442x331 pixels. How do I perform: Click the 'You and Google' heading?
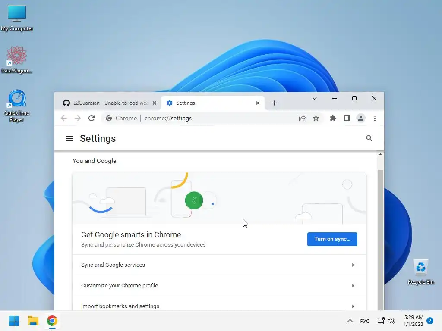click(95, 161)
